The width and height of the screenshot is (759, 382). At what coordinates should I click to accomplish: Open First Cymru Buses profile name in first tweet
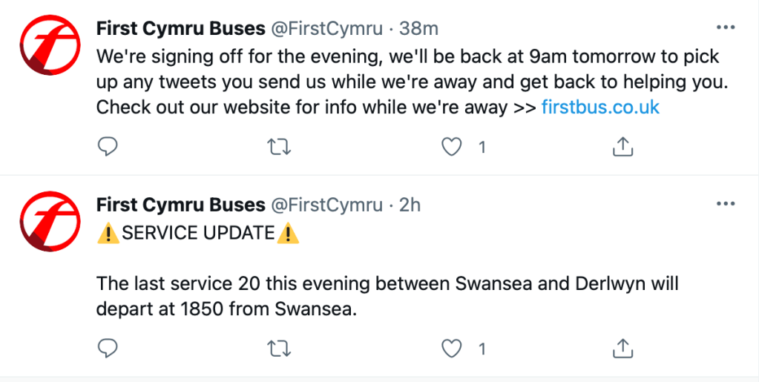click(x=180, y=29)
